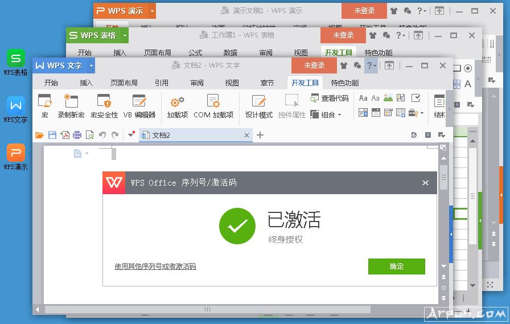The height and width of the screenshot is (324, 510).
Task: Click the option button control in WPS 表格
Action: click(x=468, y=68)
